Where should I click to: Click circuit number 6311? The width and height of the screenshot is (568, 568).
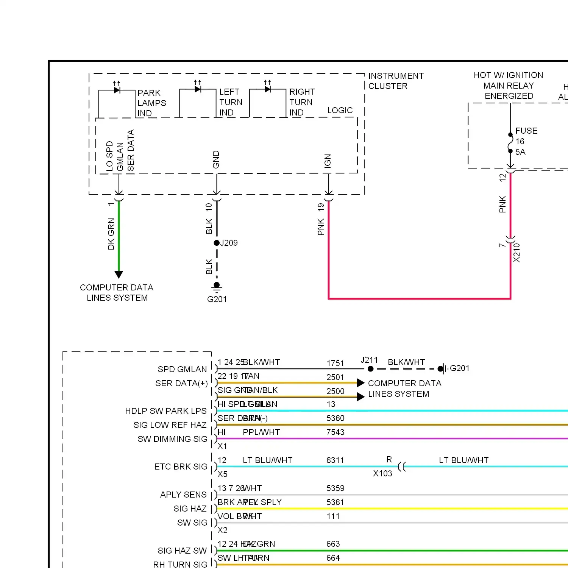point(335,460)
